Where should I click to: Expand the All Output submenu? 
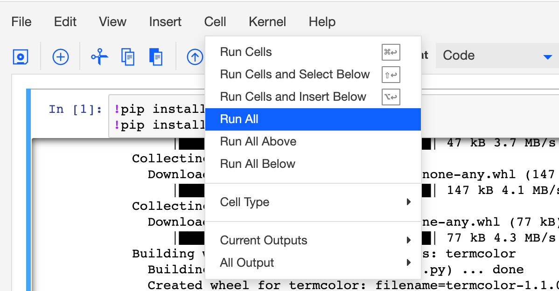pyautogui.click(x=313, y=263)
